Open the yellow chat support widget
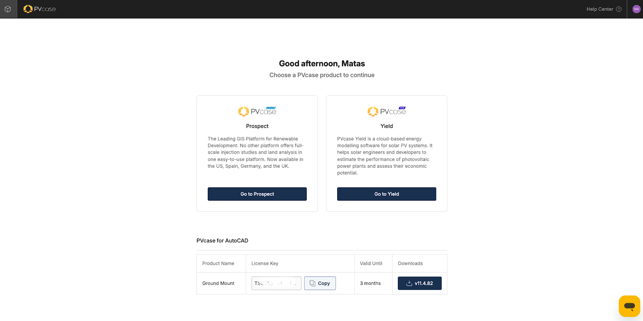 tap(629, 306)
